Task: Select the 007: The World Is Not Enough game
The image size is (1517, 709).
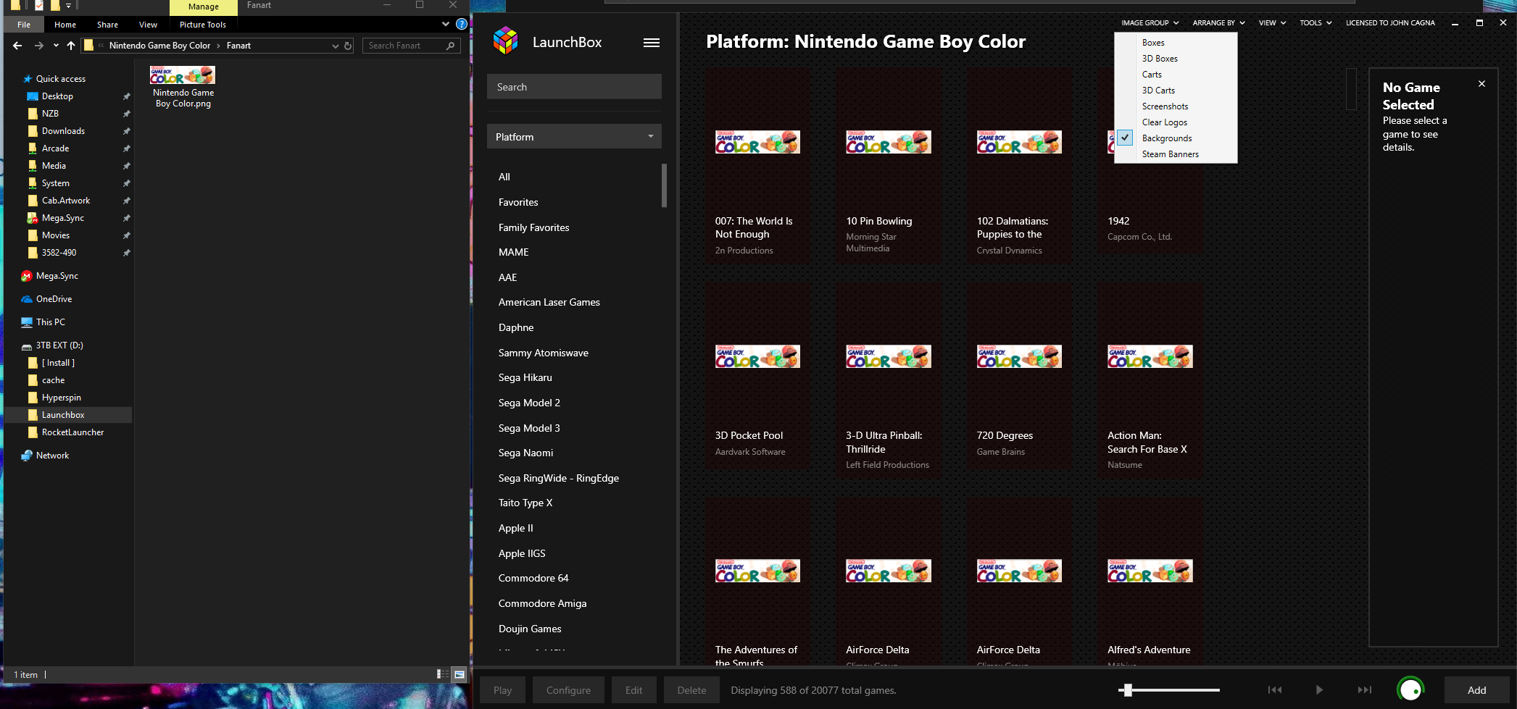Action: point(757,165)
